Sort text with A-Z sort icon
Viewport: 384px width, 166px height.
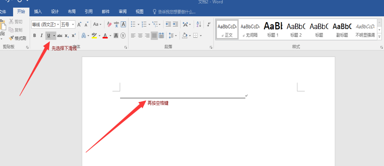199,24
